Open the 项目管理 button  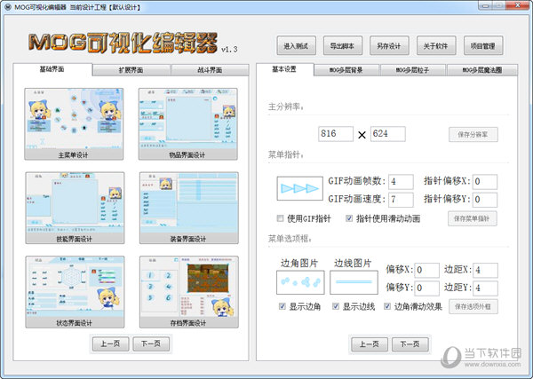click(483, 45)
